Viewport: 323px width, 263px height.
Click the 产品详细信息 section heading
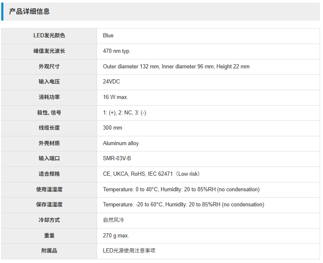[x=29, y=11]
